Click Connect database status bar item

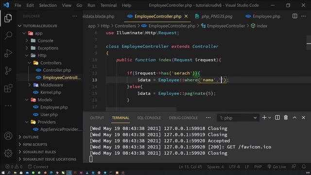(x=38, y=167)
